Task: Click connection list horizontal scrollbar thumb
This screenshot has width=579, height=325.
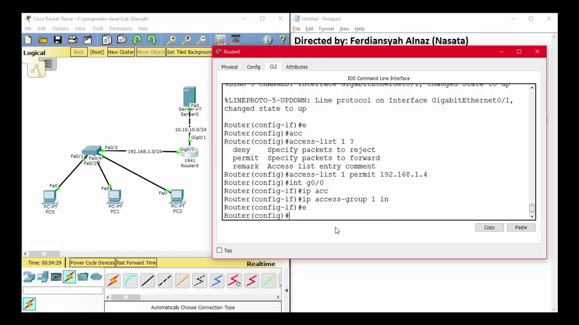Action: coord(125,297)
